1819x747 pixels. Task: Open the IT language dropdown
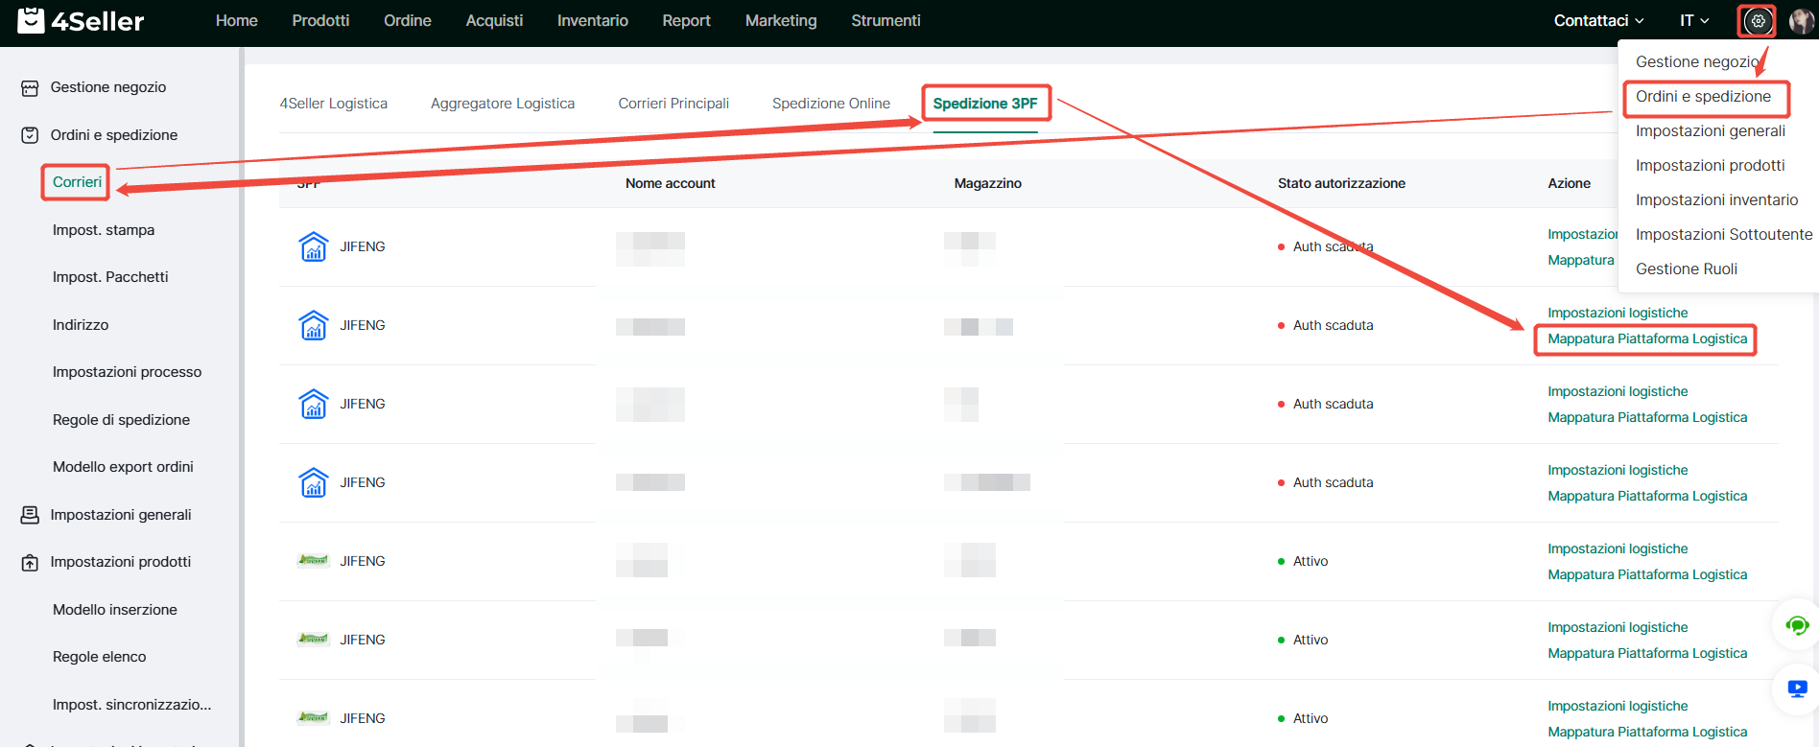pyautogui.click(x=1694, y=21)
